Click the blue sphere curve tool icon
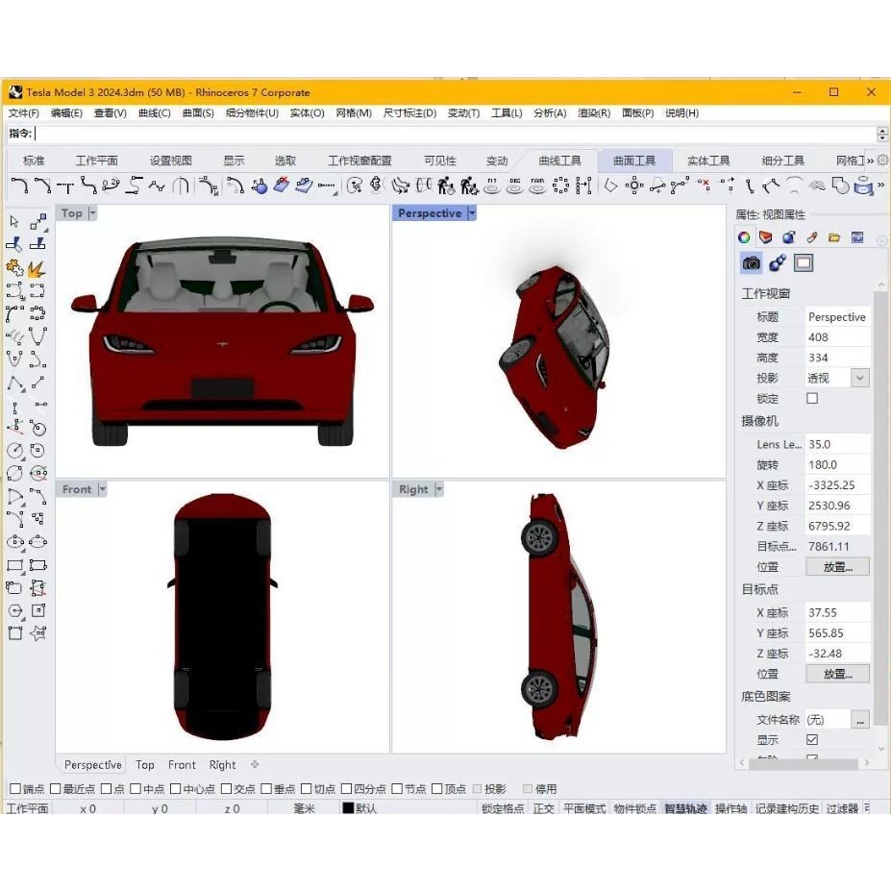 260,186
